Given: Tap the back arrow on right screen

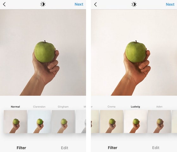Looking at the screenshot, I should (96, 4).
